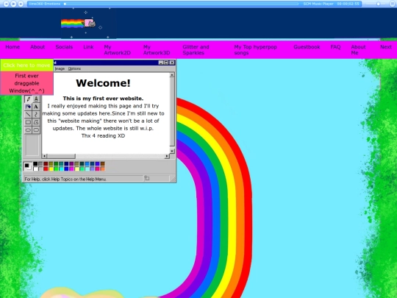Open the Home page link
This screenshot has height=298, width=397.
pos(12,47)
